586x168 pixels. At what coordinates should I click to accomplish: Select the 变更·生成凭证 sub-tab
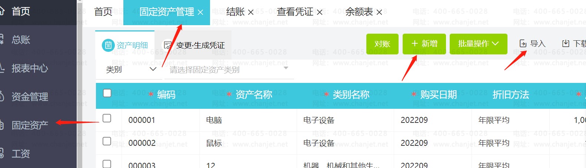[x=194, y=45]
